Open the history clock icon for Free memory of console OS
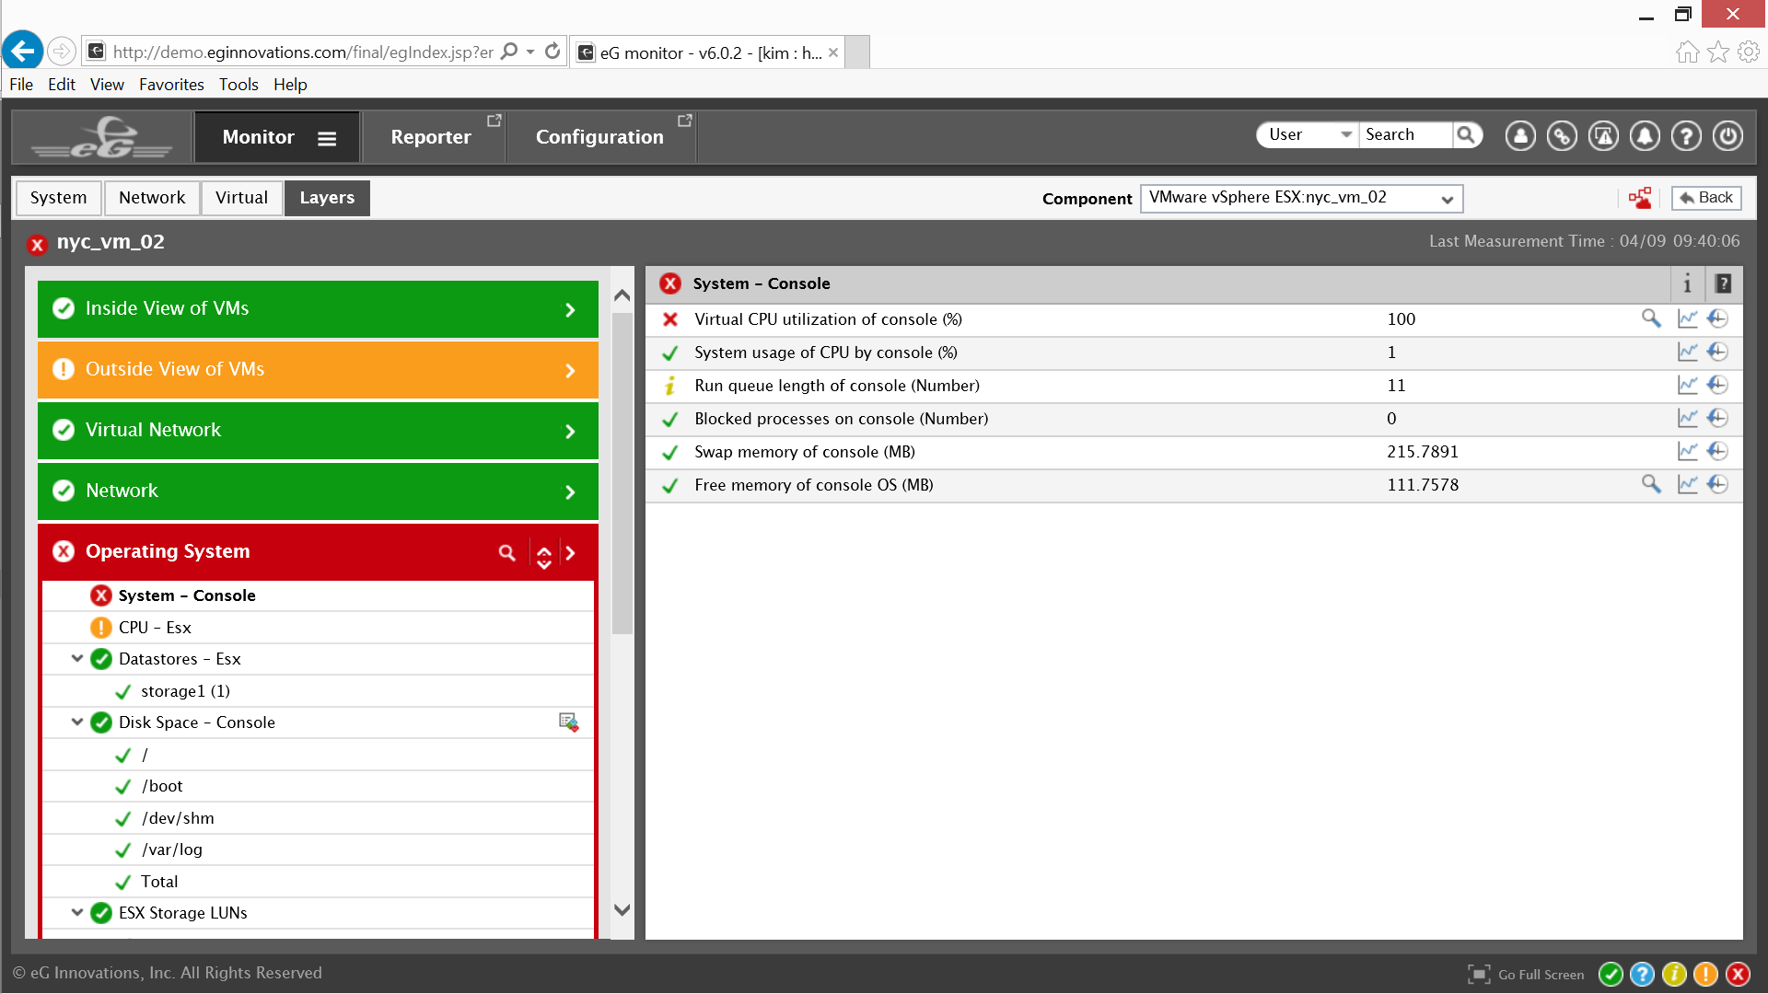Screen dimensions: 1768x994 (x=1717, y=484)
